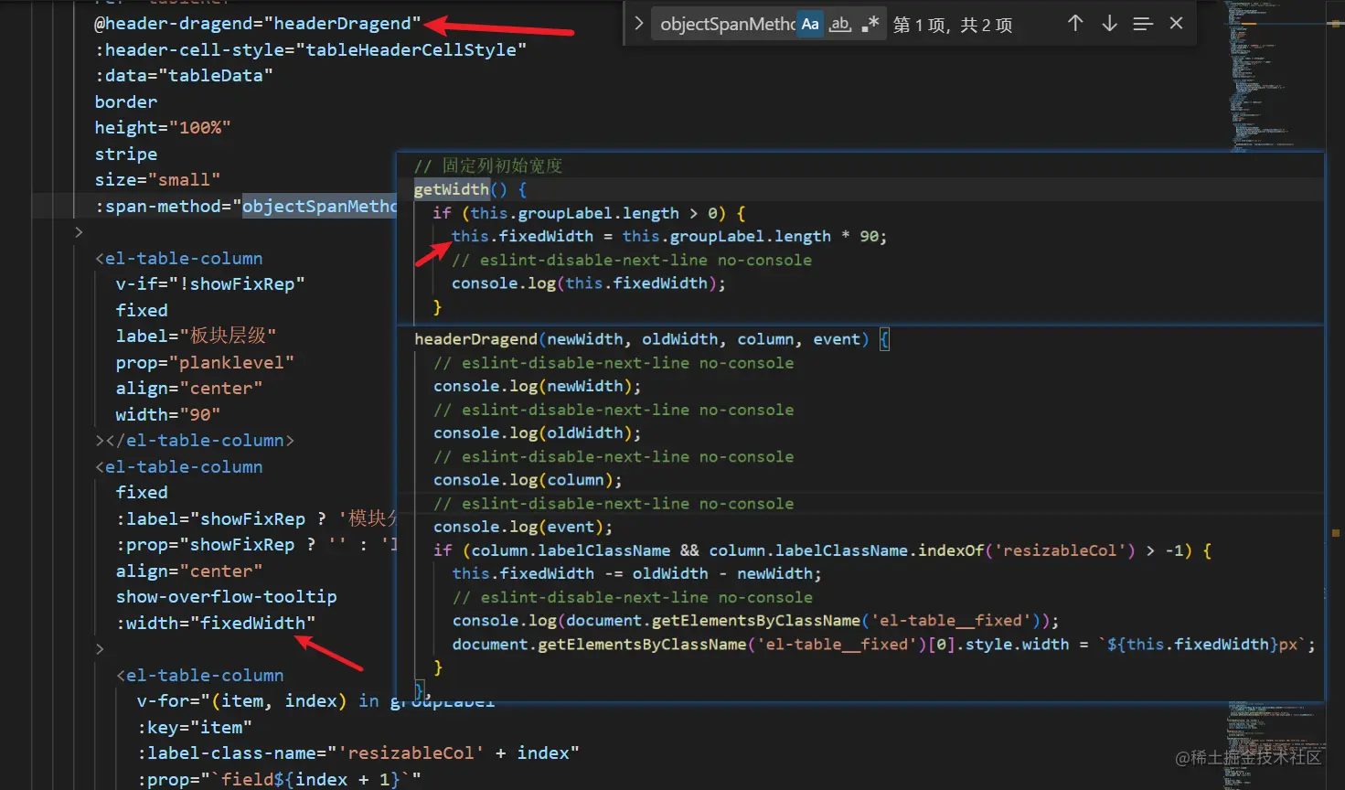1345x790 pixels.
Task: Click the width="90" attribute line
Action: (x=168, y=414)
